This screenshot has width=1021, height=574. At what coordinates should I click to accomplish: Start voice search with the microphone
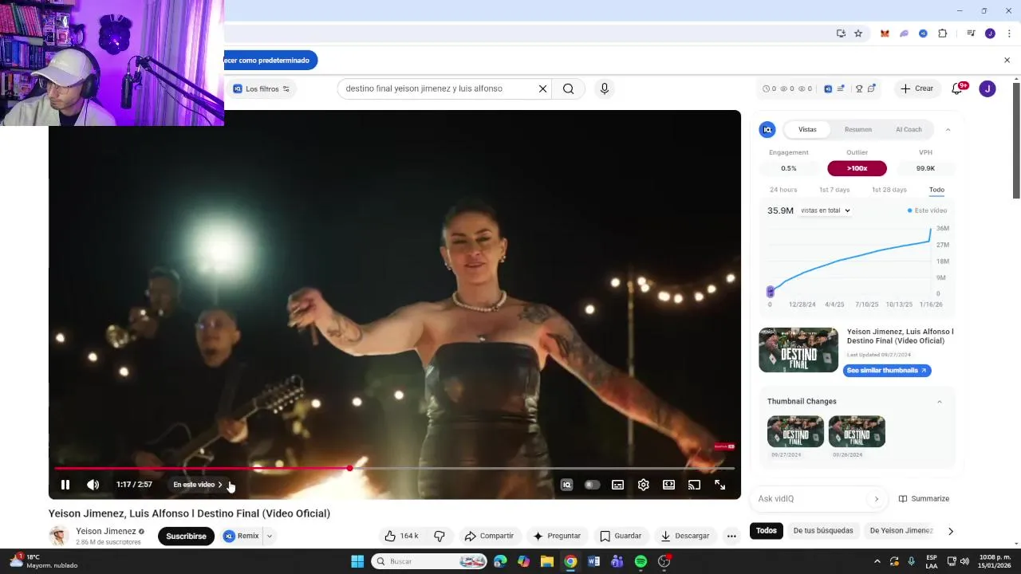click(x=604, y=88)
